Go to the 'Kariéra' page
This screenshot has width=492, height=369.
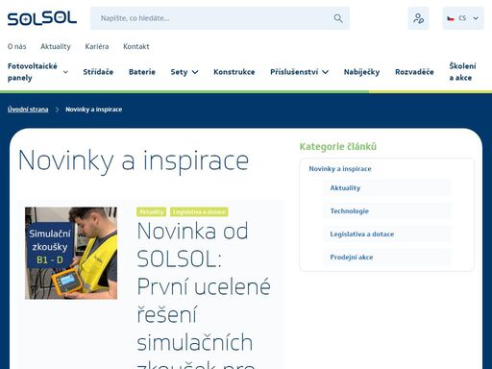97,46
